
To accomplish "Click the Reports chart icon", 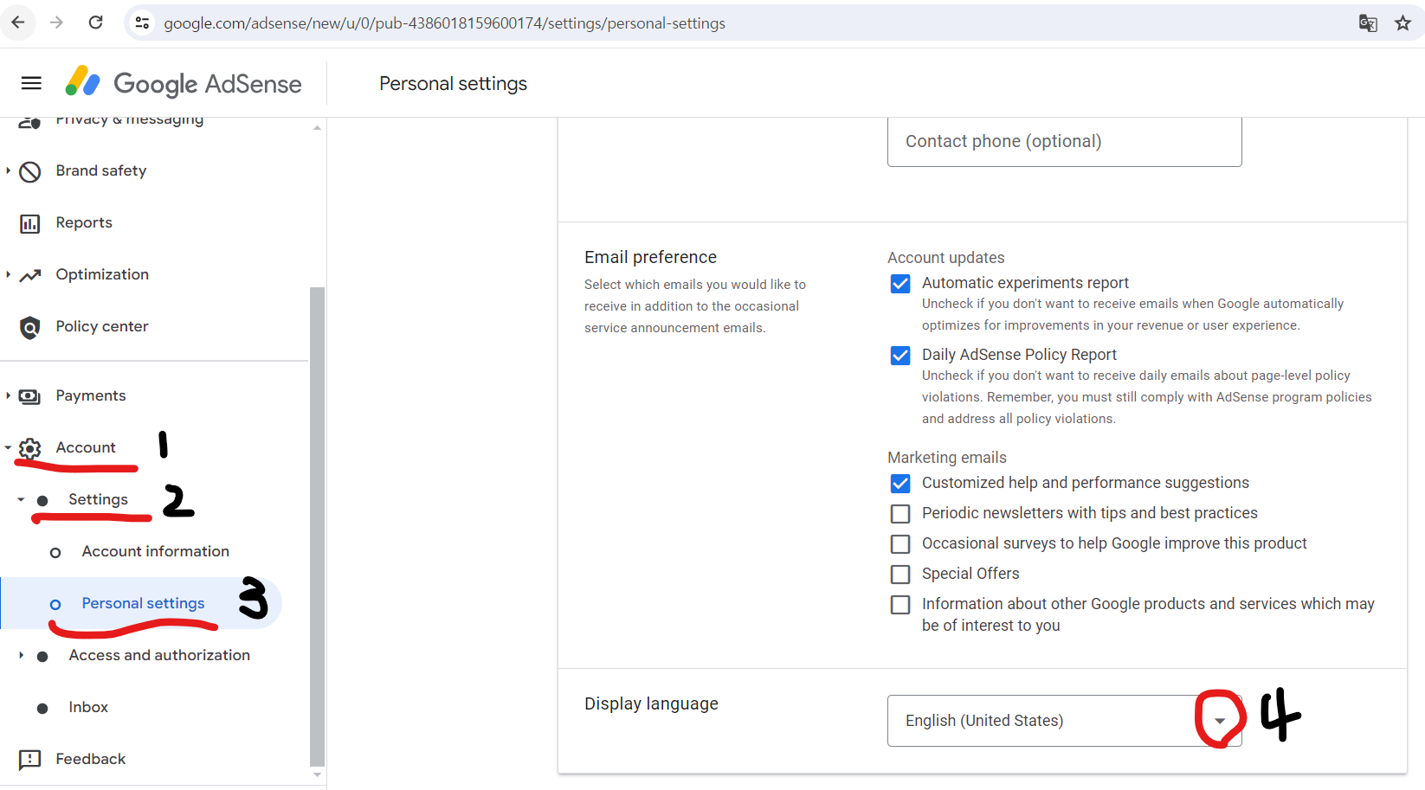I will coord(30,223).
